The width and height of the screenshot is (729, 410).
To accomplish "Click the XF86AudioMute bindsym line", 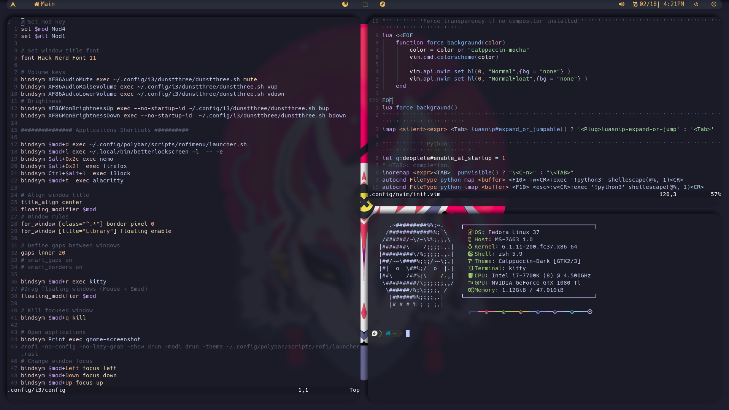I will [x=139, y=79].
